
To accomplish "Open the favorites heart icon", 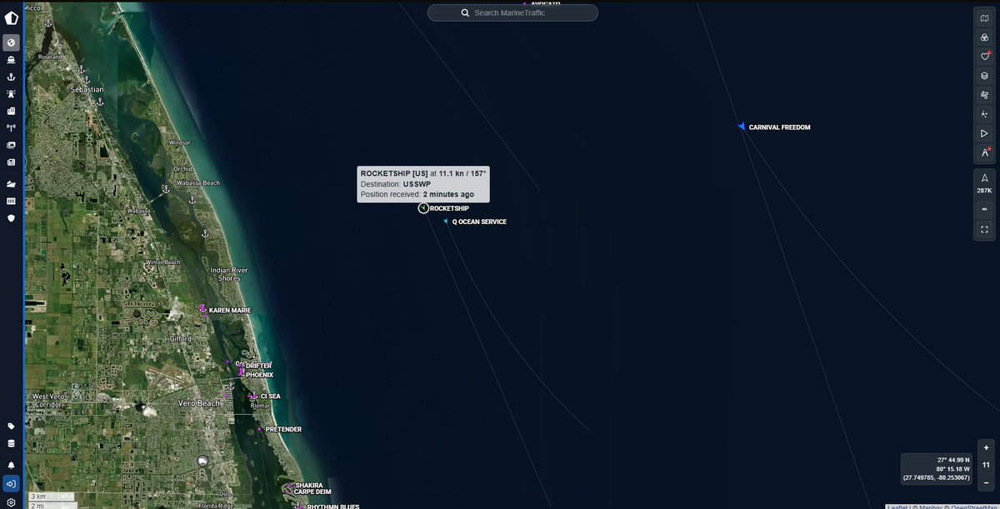I will [x=984, y=57].
